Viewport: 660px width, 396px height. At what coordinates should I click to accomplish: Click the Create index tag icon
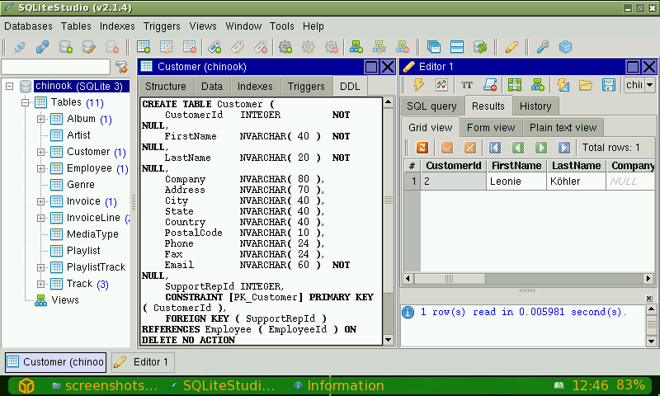coord(214,47)
